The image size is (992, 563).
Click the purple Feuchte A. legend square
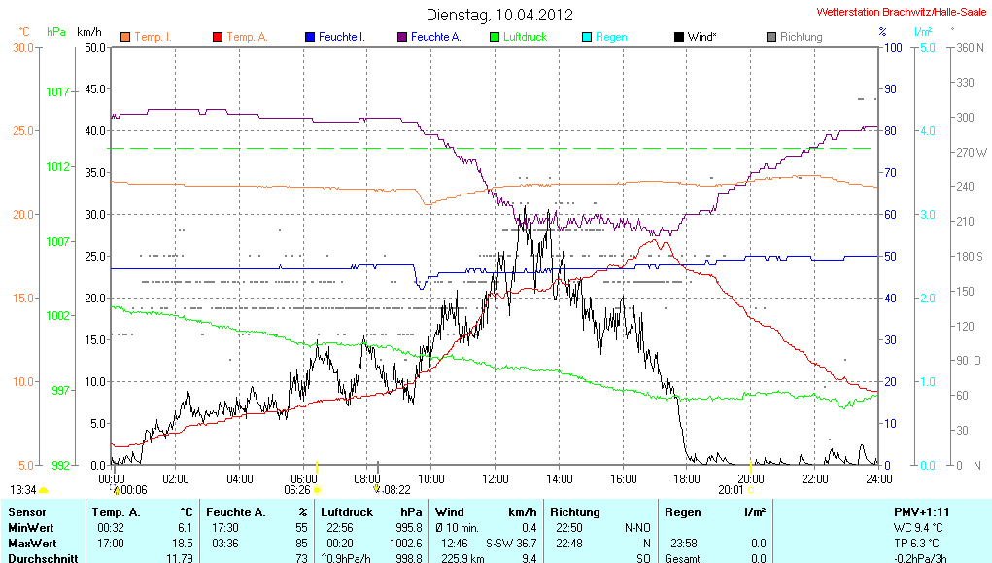click(x=402, y=37)
